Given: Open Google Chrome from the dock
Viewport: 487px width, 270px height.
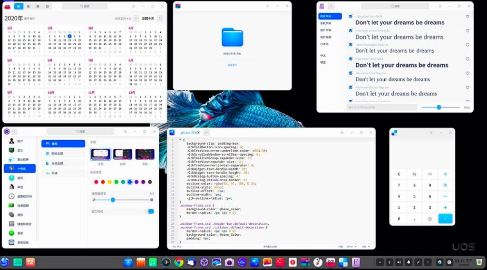Looking at the screenshot, I should click(179, 262).
